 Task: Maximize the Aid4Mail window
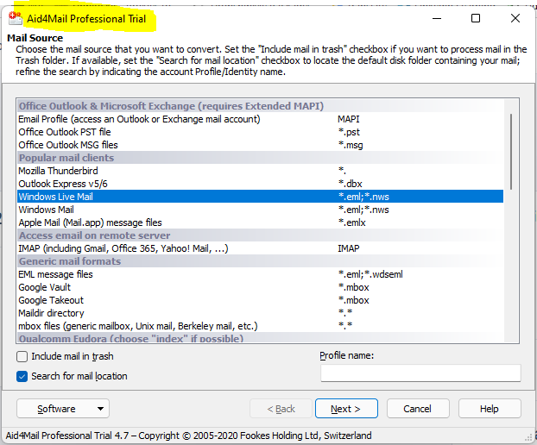click(476, 18)
